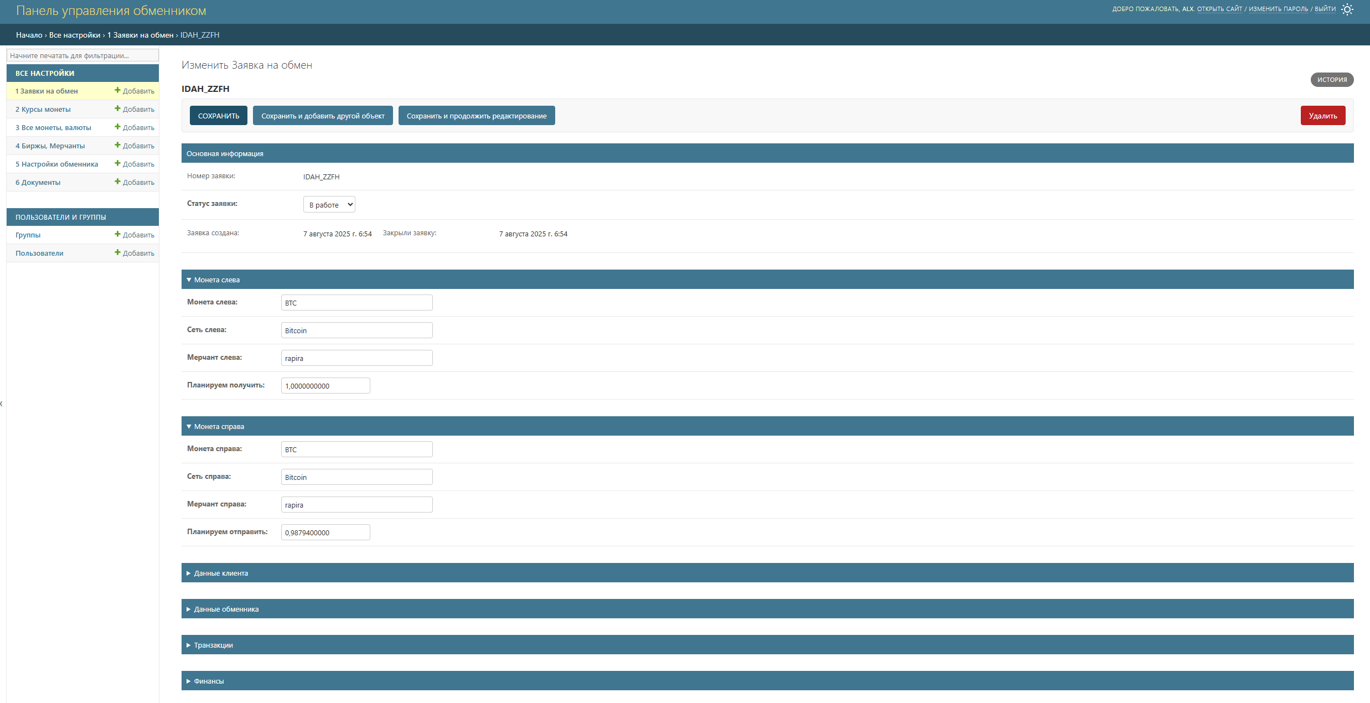Open Все монеты, валюты in sidebar

53,127
